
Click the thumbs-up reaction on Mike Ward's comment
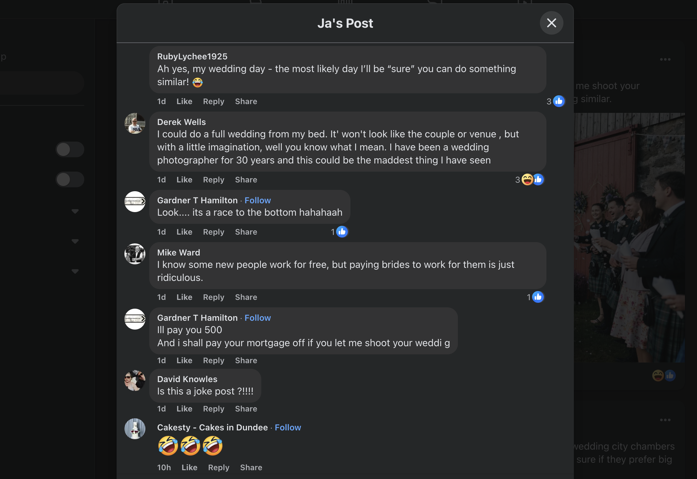pyautogui.click(x=538, y=297)
